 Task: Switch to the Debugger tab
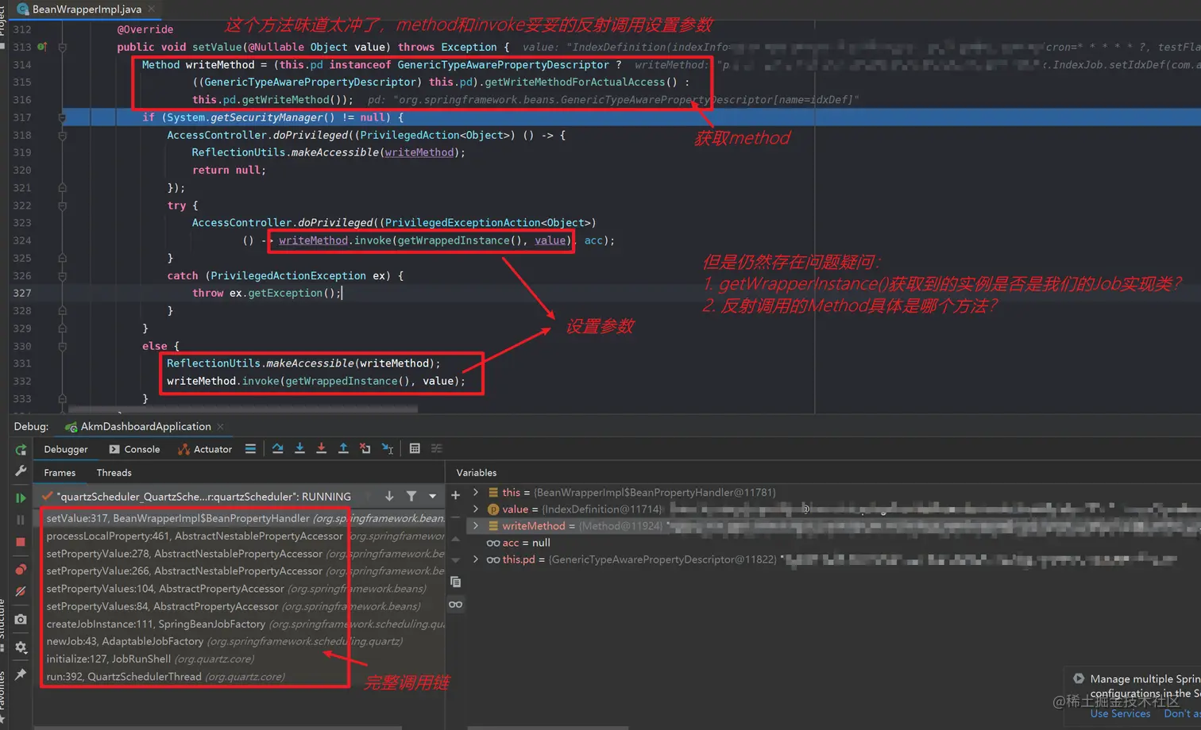pos(66,449)
